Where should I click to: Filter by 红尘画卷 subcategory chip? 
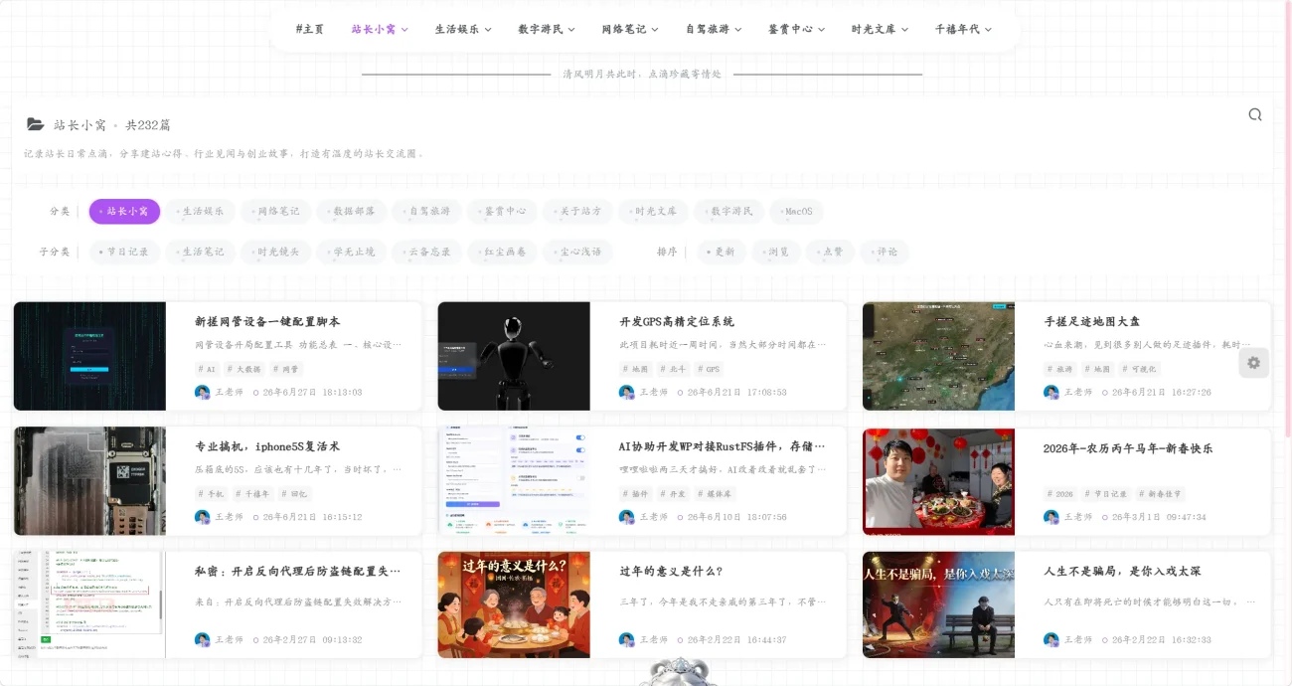[x=502, y=253]
